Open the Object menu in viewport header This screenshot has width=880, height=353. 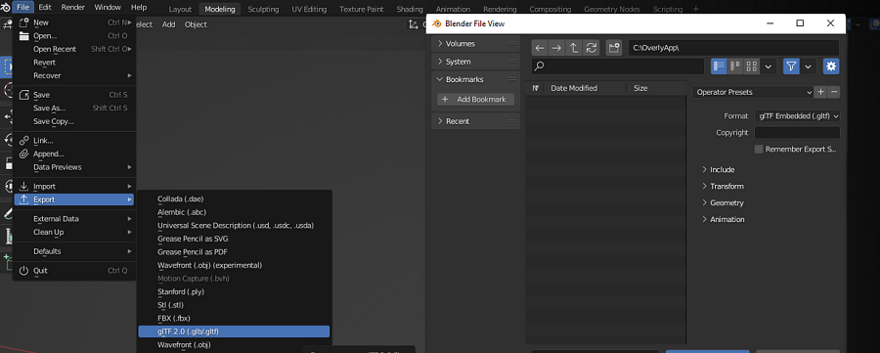(196, 24)
